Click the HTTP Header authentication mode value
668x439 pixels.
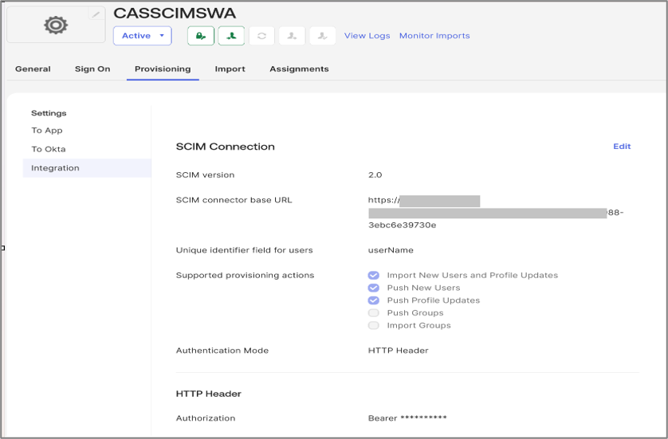[x=399, y=351]
